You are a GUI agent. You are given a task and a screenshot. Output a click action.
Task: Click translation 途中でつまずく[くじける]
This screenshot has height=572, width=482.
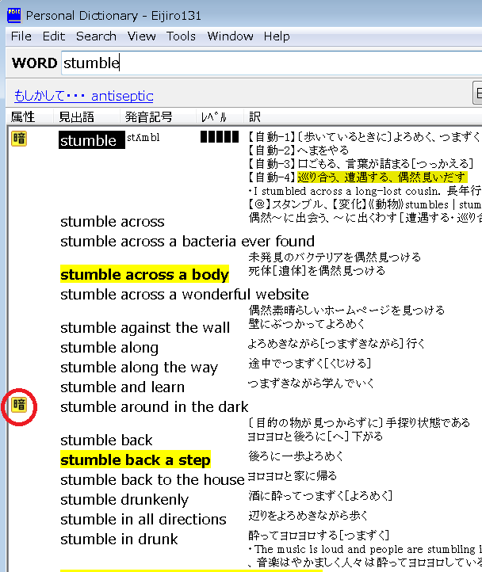click(x=310, y=363)
